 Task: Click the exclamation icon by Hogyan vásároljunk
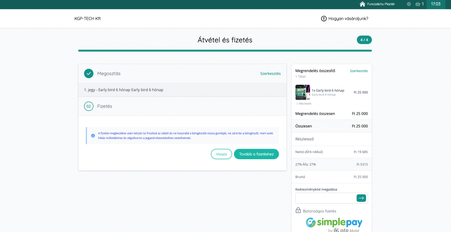coord(324,19)
